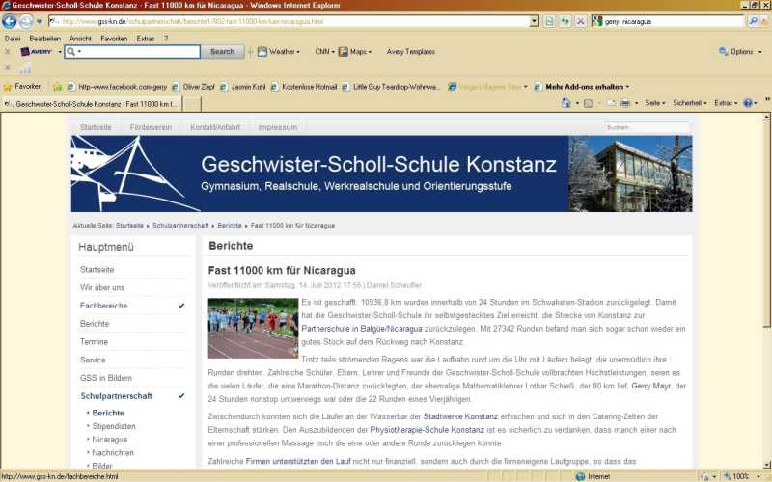
Task: Click Förderverein in site top navigation
Action: tap(151, 127)
